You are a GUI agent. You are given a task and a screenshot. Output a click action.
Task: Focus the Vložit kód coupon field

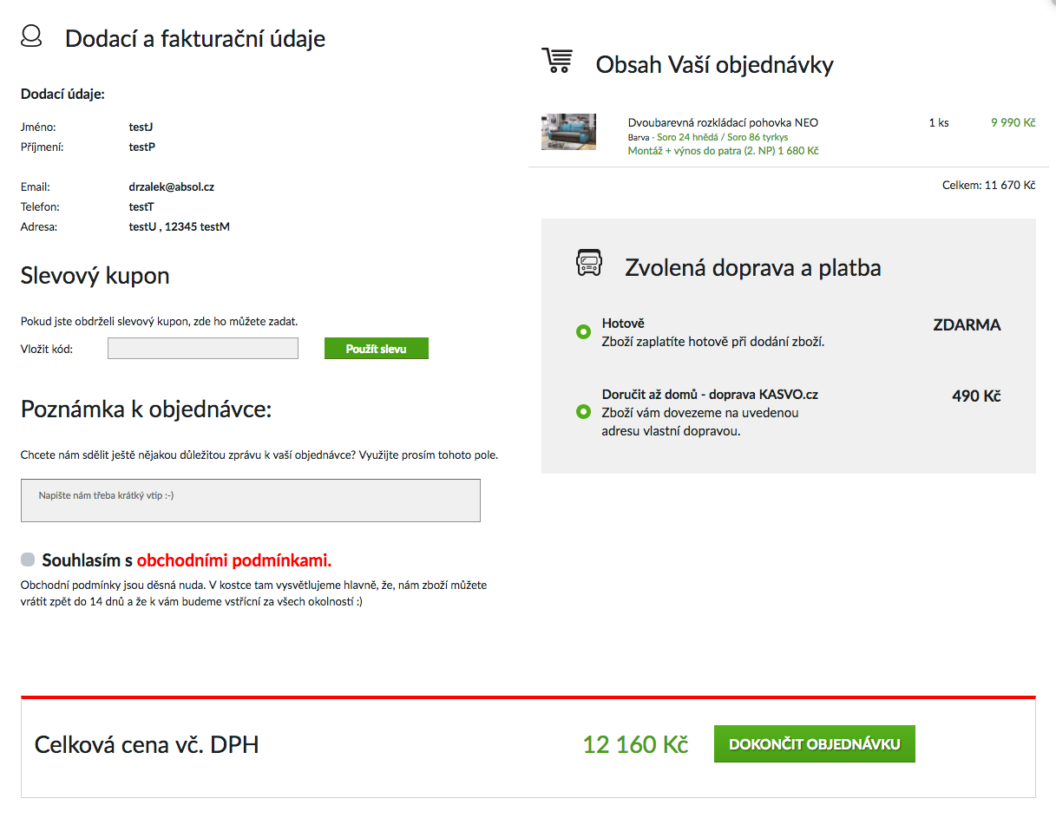click(x=203, y=349)
